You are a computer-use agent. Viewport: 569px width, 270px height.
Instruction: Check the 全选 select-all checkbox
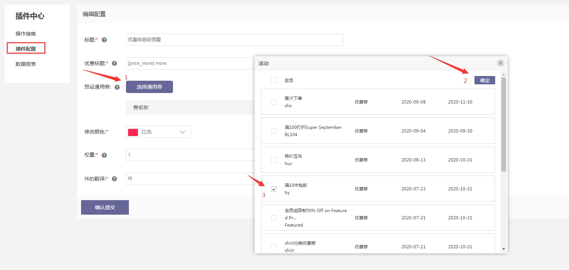point(274,80)
